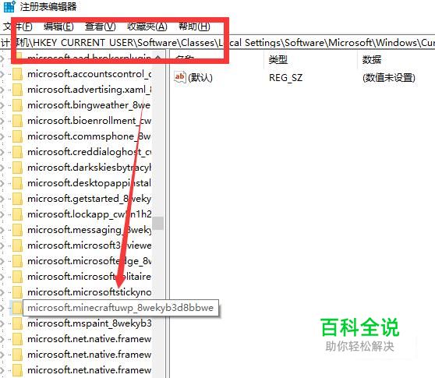Select microsoft.bingweather folder icon

point(17,105)
